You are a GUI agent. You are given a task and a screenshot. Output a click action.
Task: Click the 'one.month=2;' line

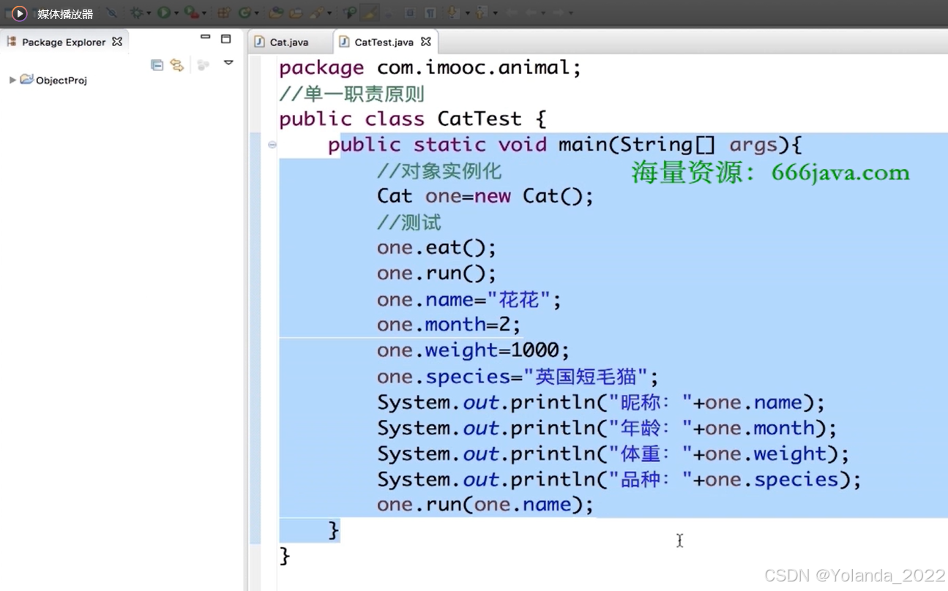point(449,324)
